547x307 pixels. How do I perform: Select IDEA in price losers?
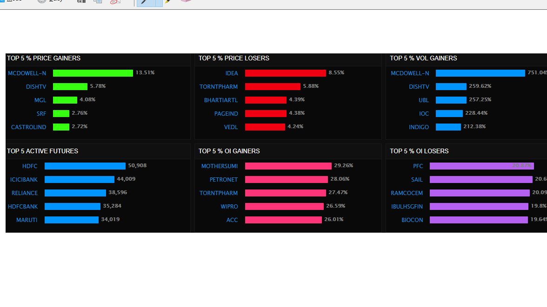coord(232,73)
